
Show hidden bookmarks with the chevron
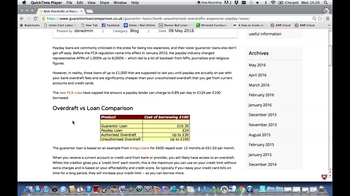[329, 25]
